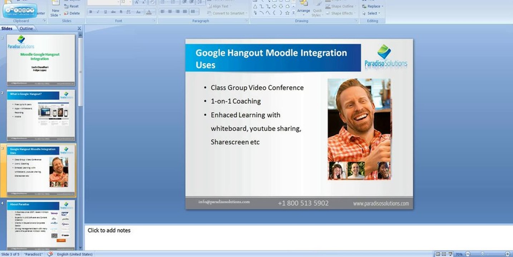
Task: Insert the down arrow shape
Action: point(281,6)
